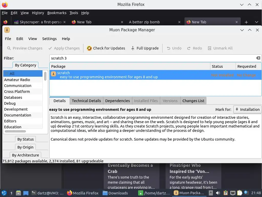The width and height of the screenshot is (262, 197).
Task: Open the Firefox View pinned icon
Action: 5,22
